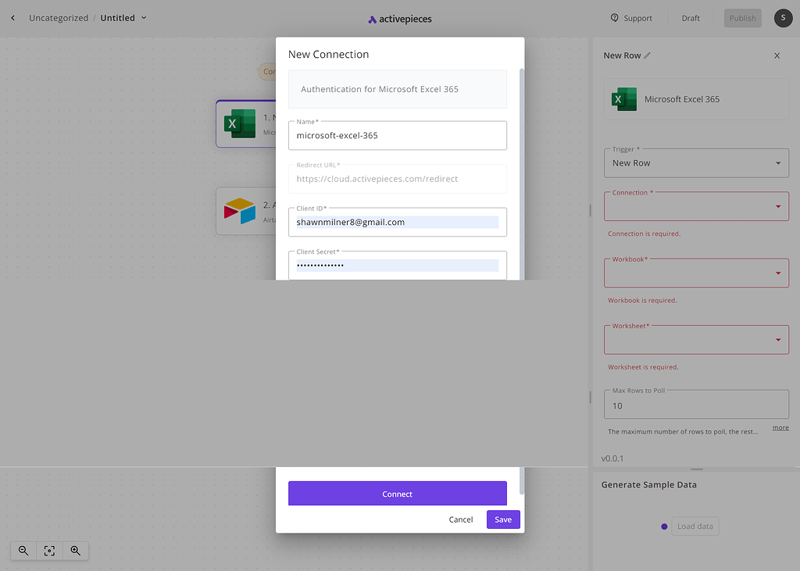Click the activepieces logo
The image size is (800, 571).
[x=400, y=19]
